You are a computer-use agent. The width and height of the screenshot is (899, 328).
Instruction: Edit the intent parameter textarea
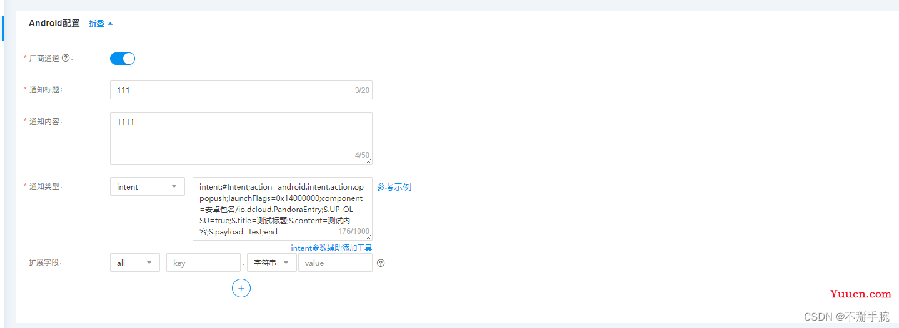[283, 209]
